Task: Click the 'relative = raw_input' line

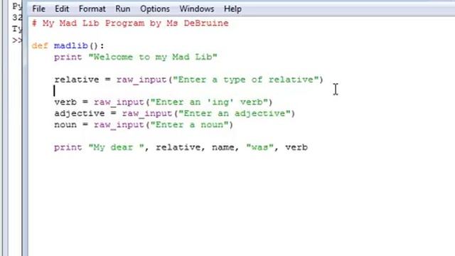Action: point(188,80)
